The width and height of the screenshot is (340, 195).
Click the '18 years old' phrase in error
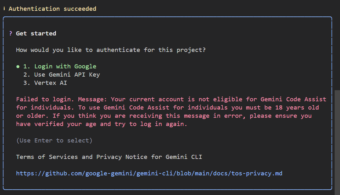pos(297,108)
